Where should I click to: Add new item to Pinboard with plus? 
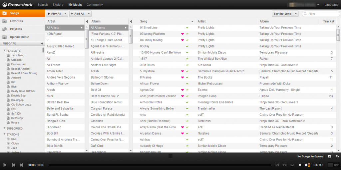(x=42, y=43)
